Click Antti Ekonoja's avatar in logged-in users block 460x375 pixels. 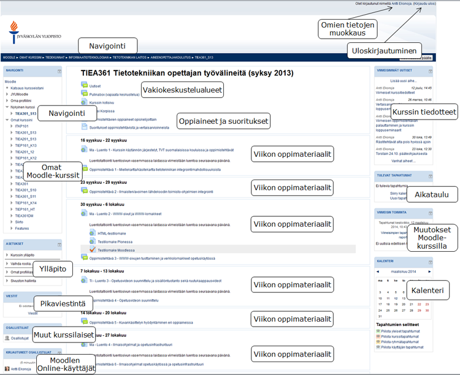point(7,369)
